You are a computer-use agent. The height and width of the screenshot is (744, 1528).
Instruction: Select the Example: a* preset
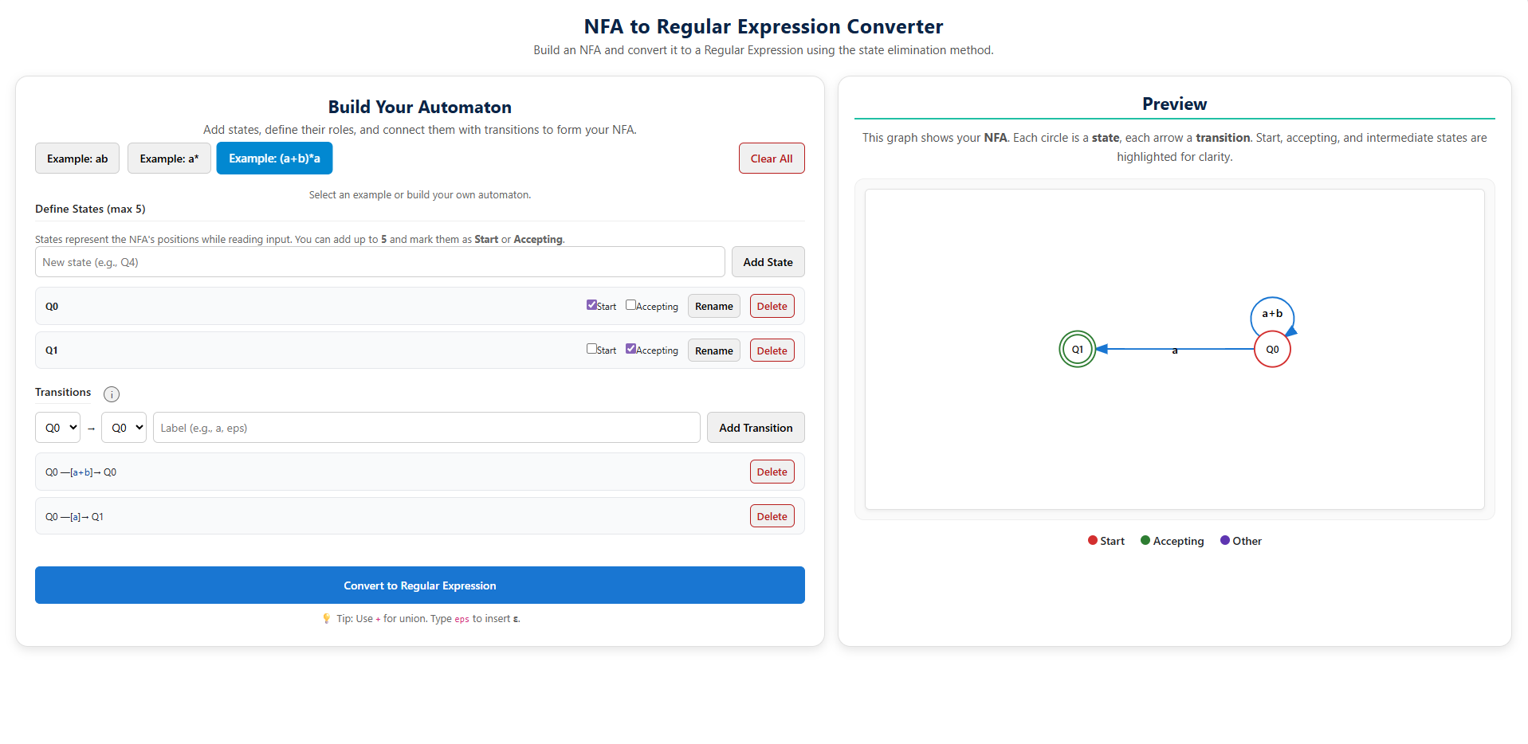coord(168,158)
